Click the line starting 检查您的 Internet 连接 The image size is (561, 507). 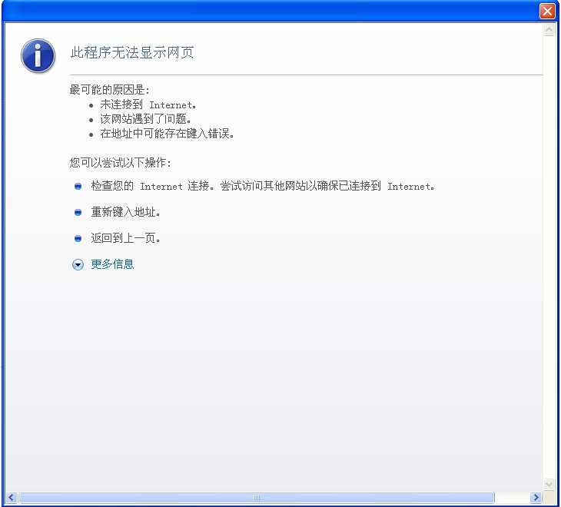(x=263, y=186)
